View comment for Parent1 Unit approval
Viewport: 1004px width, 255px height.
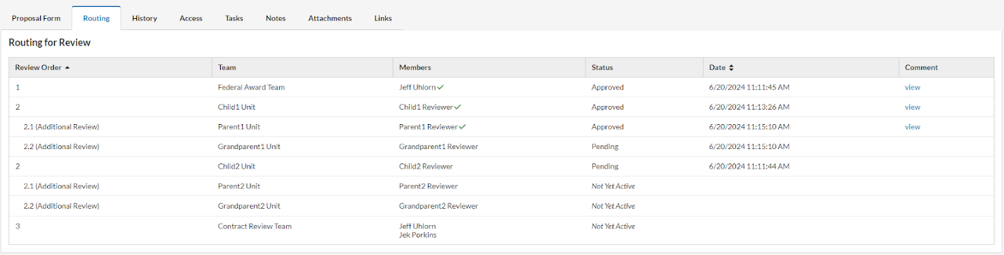pos(912,127)
